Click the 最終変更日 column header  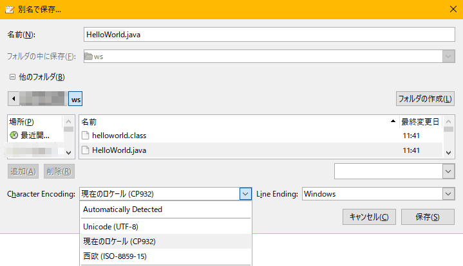coord(419,121)
